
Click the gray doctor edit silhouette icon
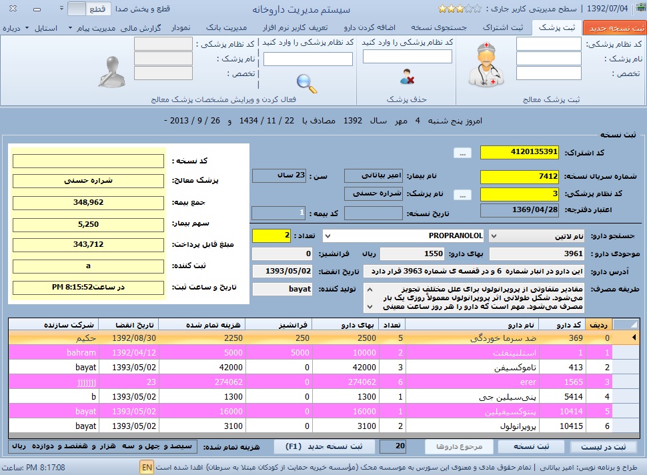point(112,71)
